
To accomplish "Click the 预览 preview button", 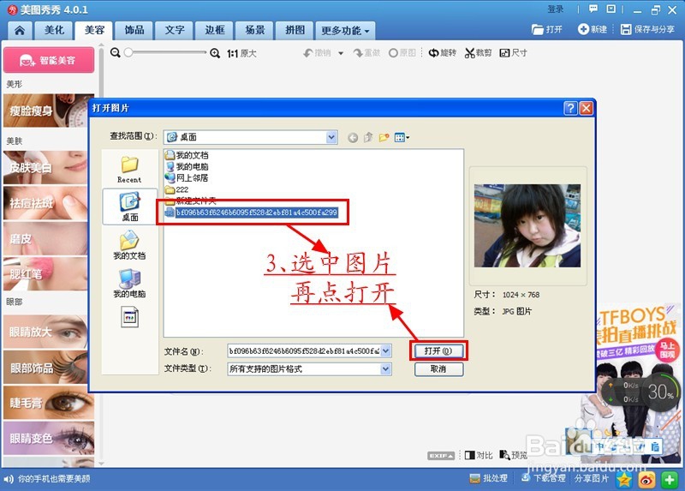I will 513,456.
